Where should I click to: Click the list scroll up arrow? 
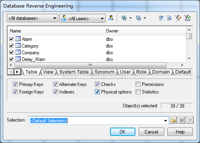click(x=189, y=30)
